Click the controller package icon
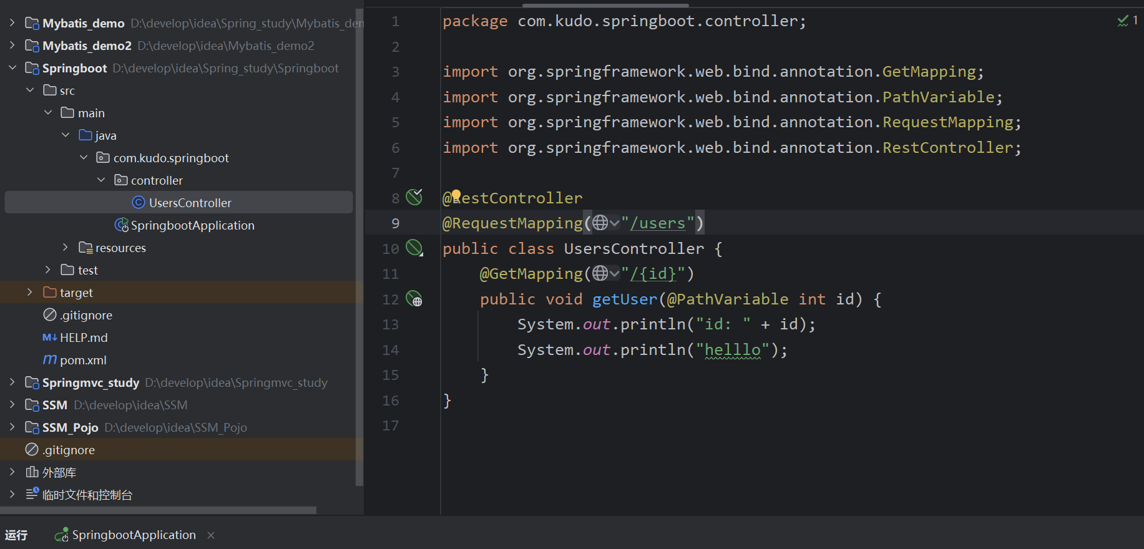Image resolution: width=1144 pixels, height=549 pixels. click(x=121, y=180)
